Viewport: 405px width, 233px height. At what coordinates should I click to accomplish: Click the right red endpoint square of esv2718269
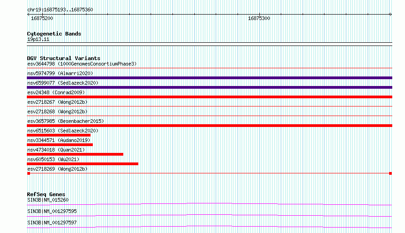pos(390,173)
